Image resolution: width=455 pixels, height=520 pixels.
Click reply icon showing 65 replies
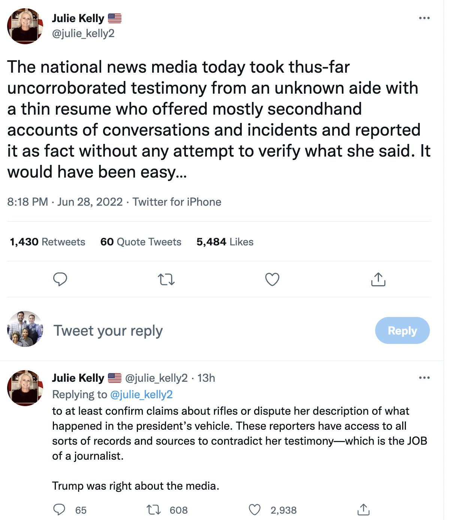tap(59, 510)
